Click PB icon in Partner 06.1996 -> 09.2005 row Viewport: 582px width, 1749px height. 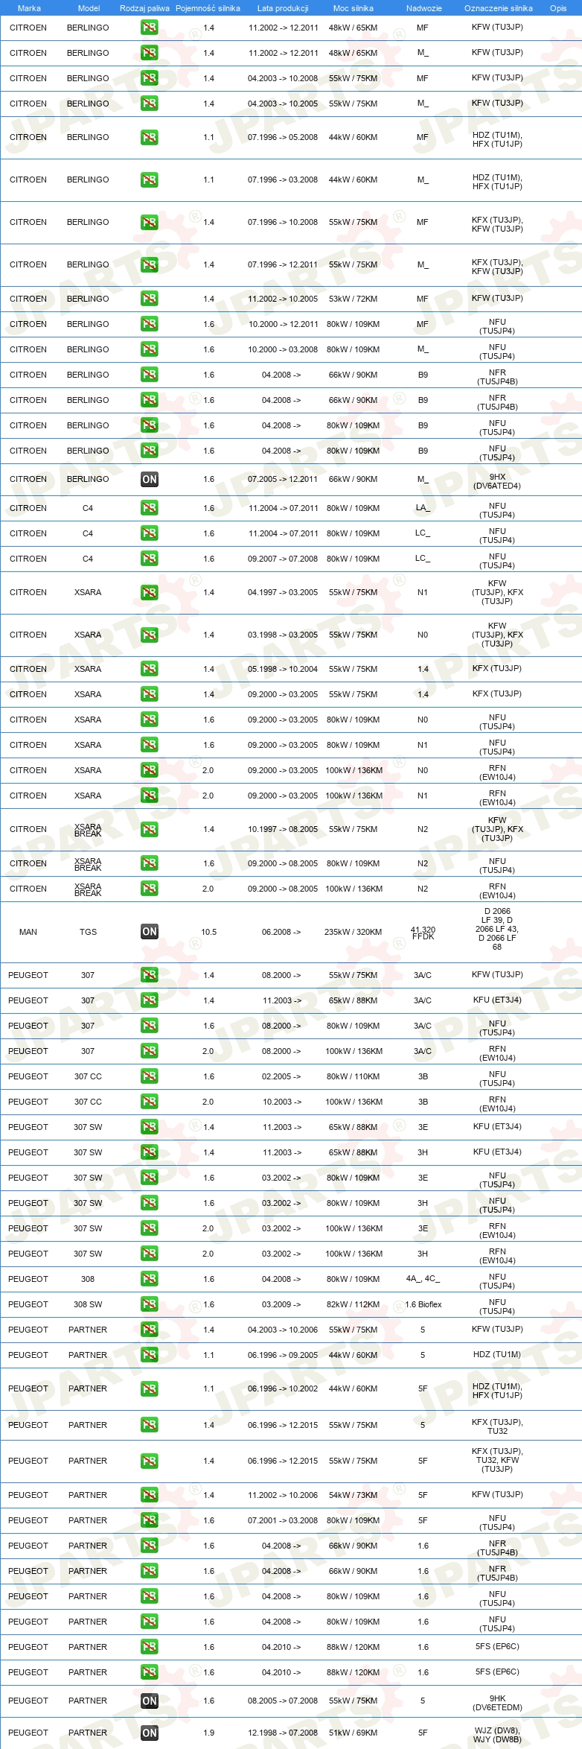[x=150, y=1355]
